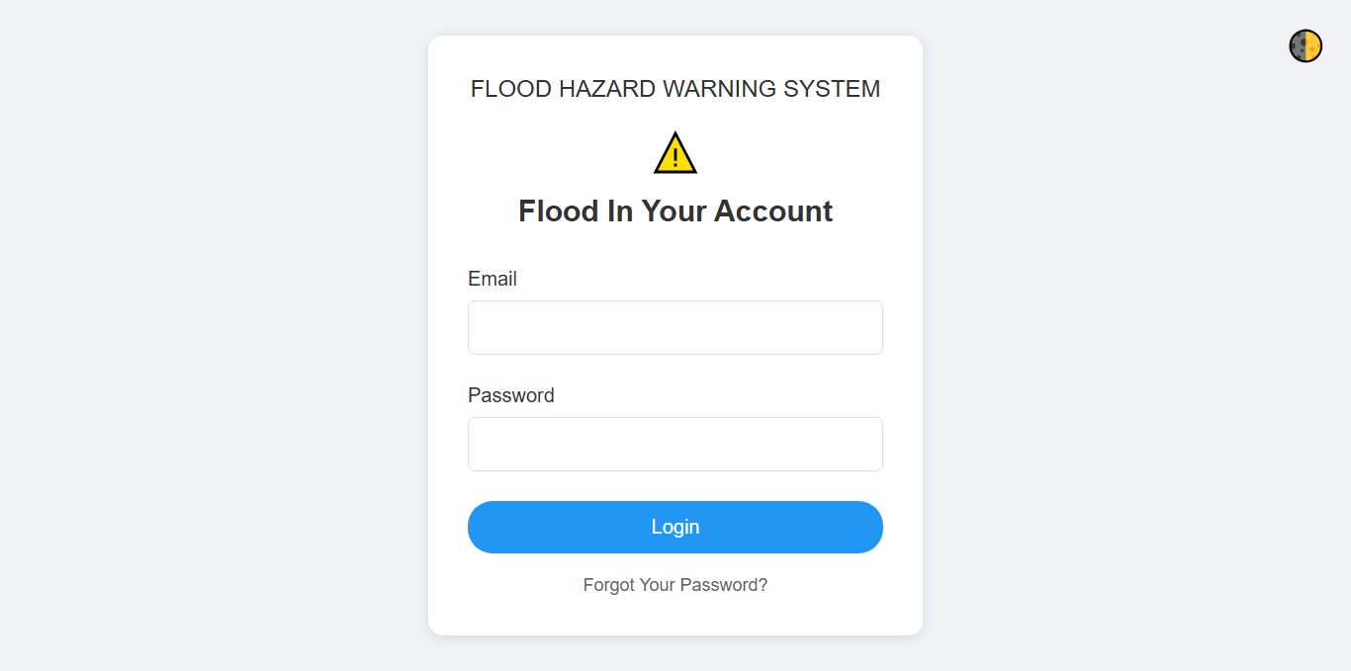1351x671 pixels.
Task: Click inside the Email input box
Action: 675,327
